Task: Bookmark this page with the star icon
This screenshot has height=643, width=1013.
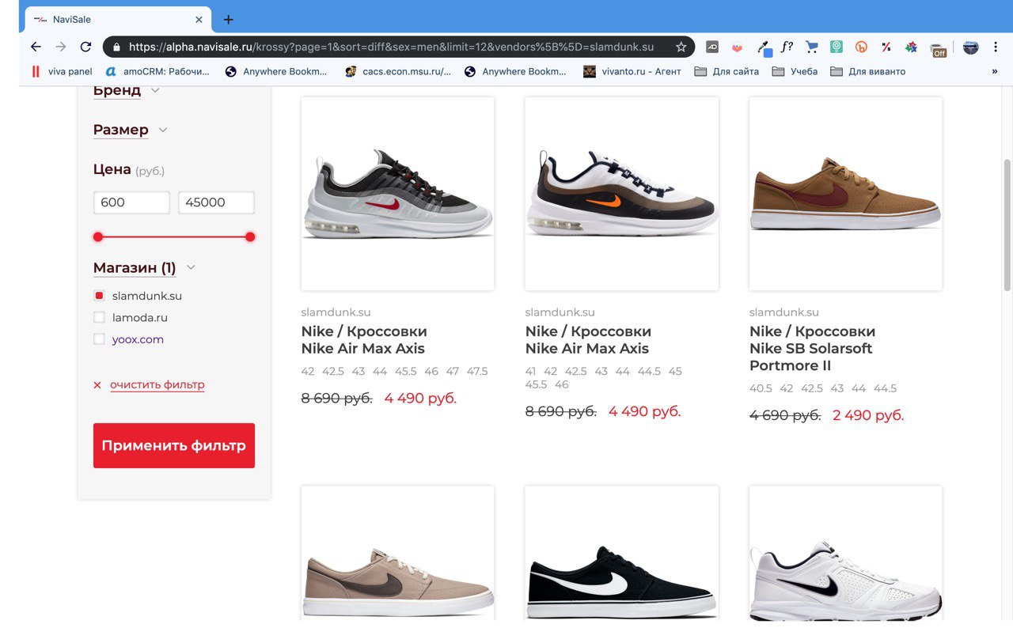Action: tap(681, 47)
